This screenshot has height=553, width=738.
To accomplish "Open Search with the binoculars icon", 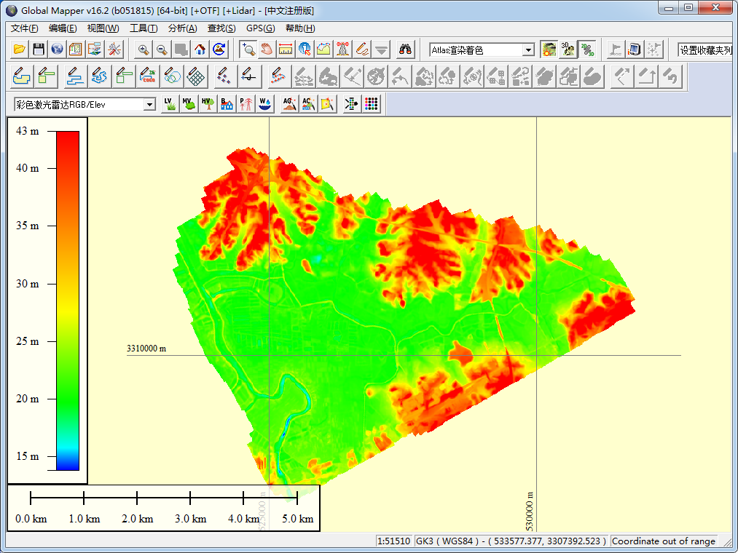I will click(x=405, y=49).
